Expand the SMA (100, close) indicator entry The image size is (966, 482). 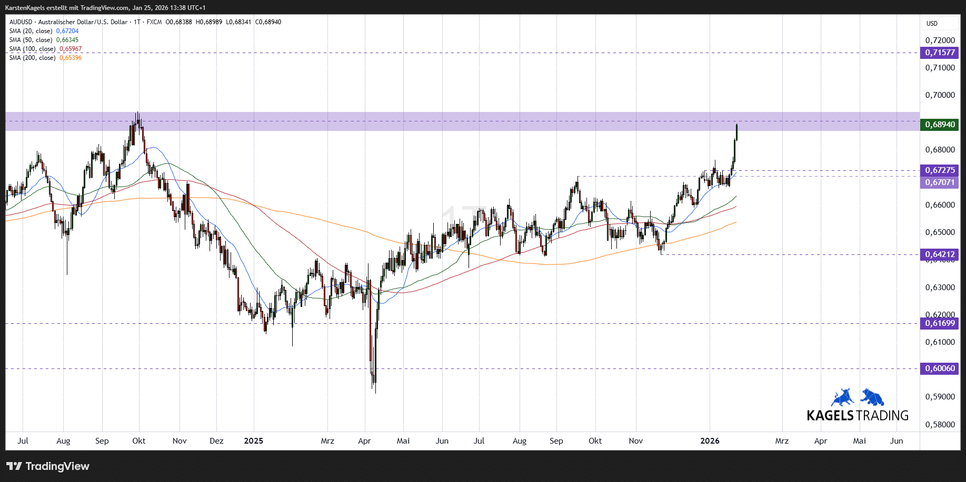click(33, 49)
